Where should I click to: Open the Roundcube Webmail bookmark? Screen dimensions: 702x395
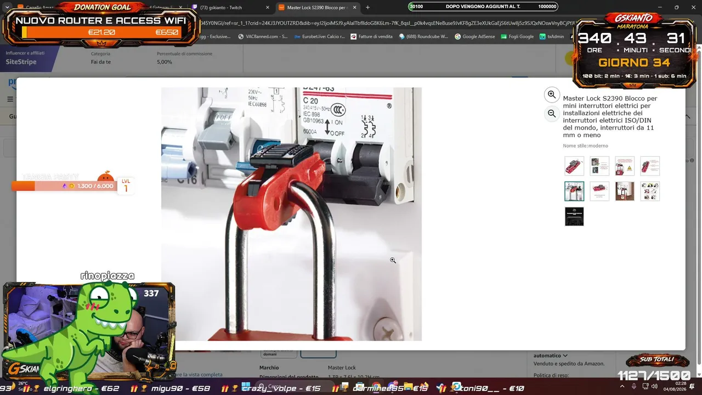[x=423, y=36]
